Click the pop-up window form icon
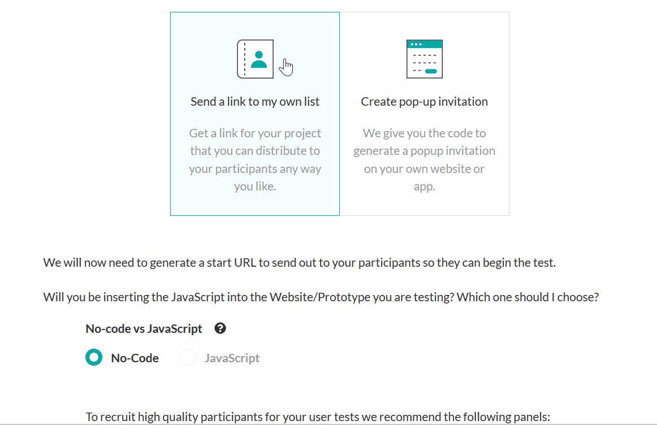The image size is (657, 425). coord(425,59)
